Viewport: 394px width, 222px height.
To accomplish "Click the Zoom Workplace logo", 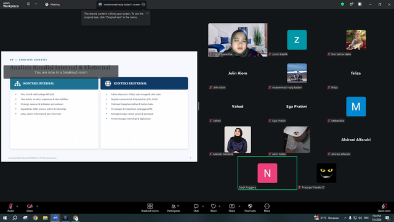I will tap(11, 4).
